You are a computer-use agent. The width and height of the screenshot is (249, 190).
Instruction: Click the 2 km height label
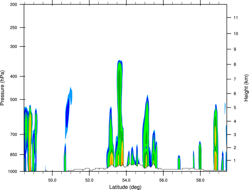pos(235,148)
